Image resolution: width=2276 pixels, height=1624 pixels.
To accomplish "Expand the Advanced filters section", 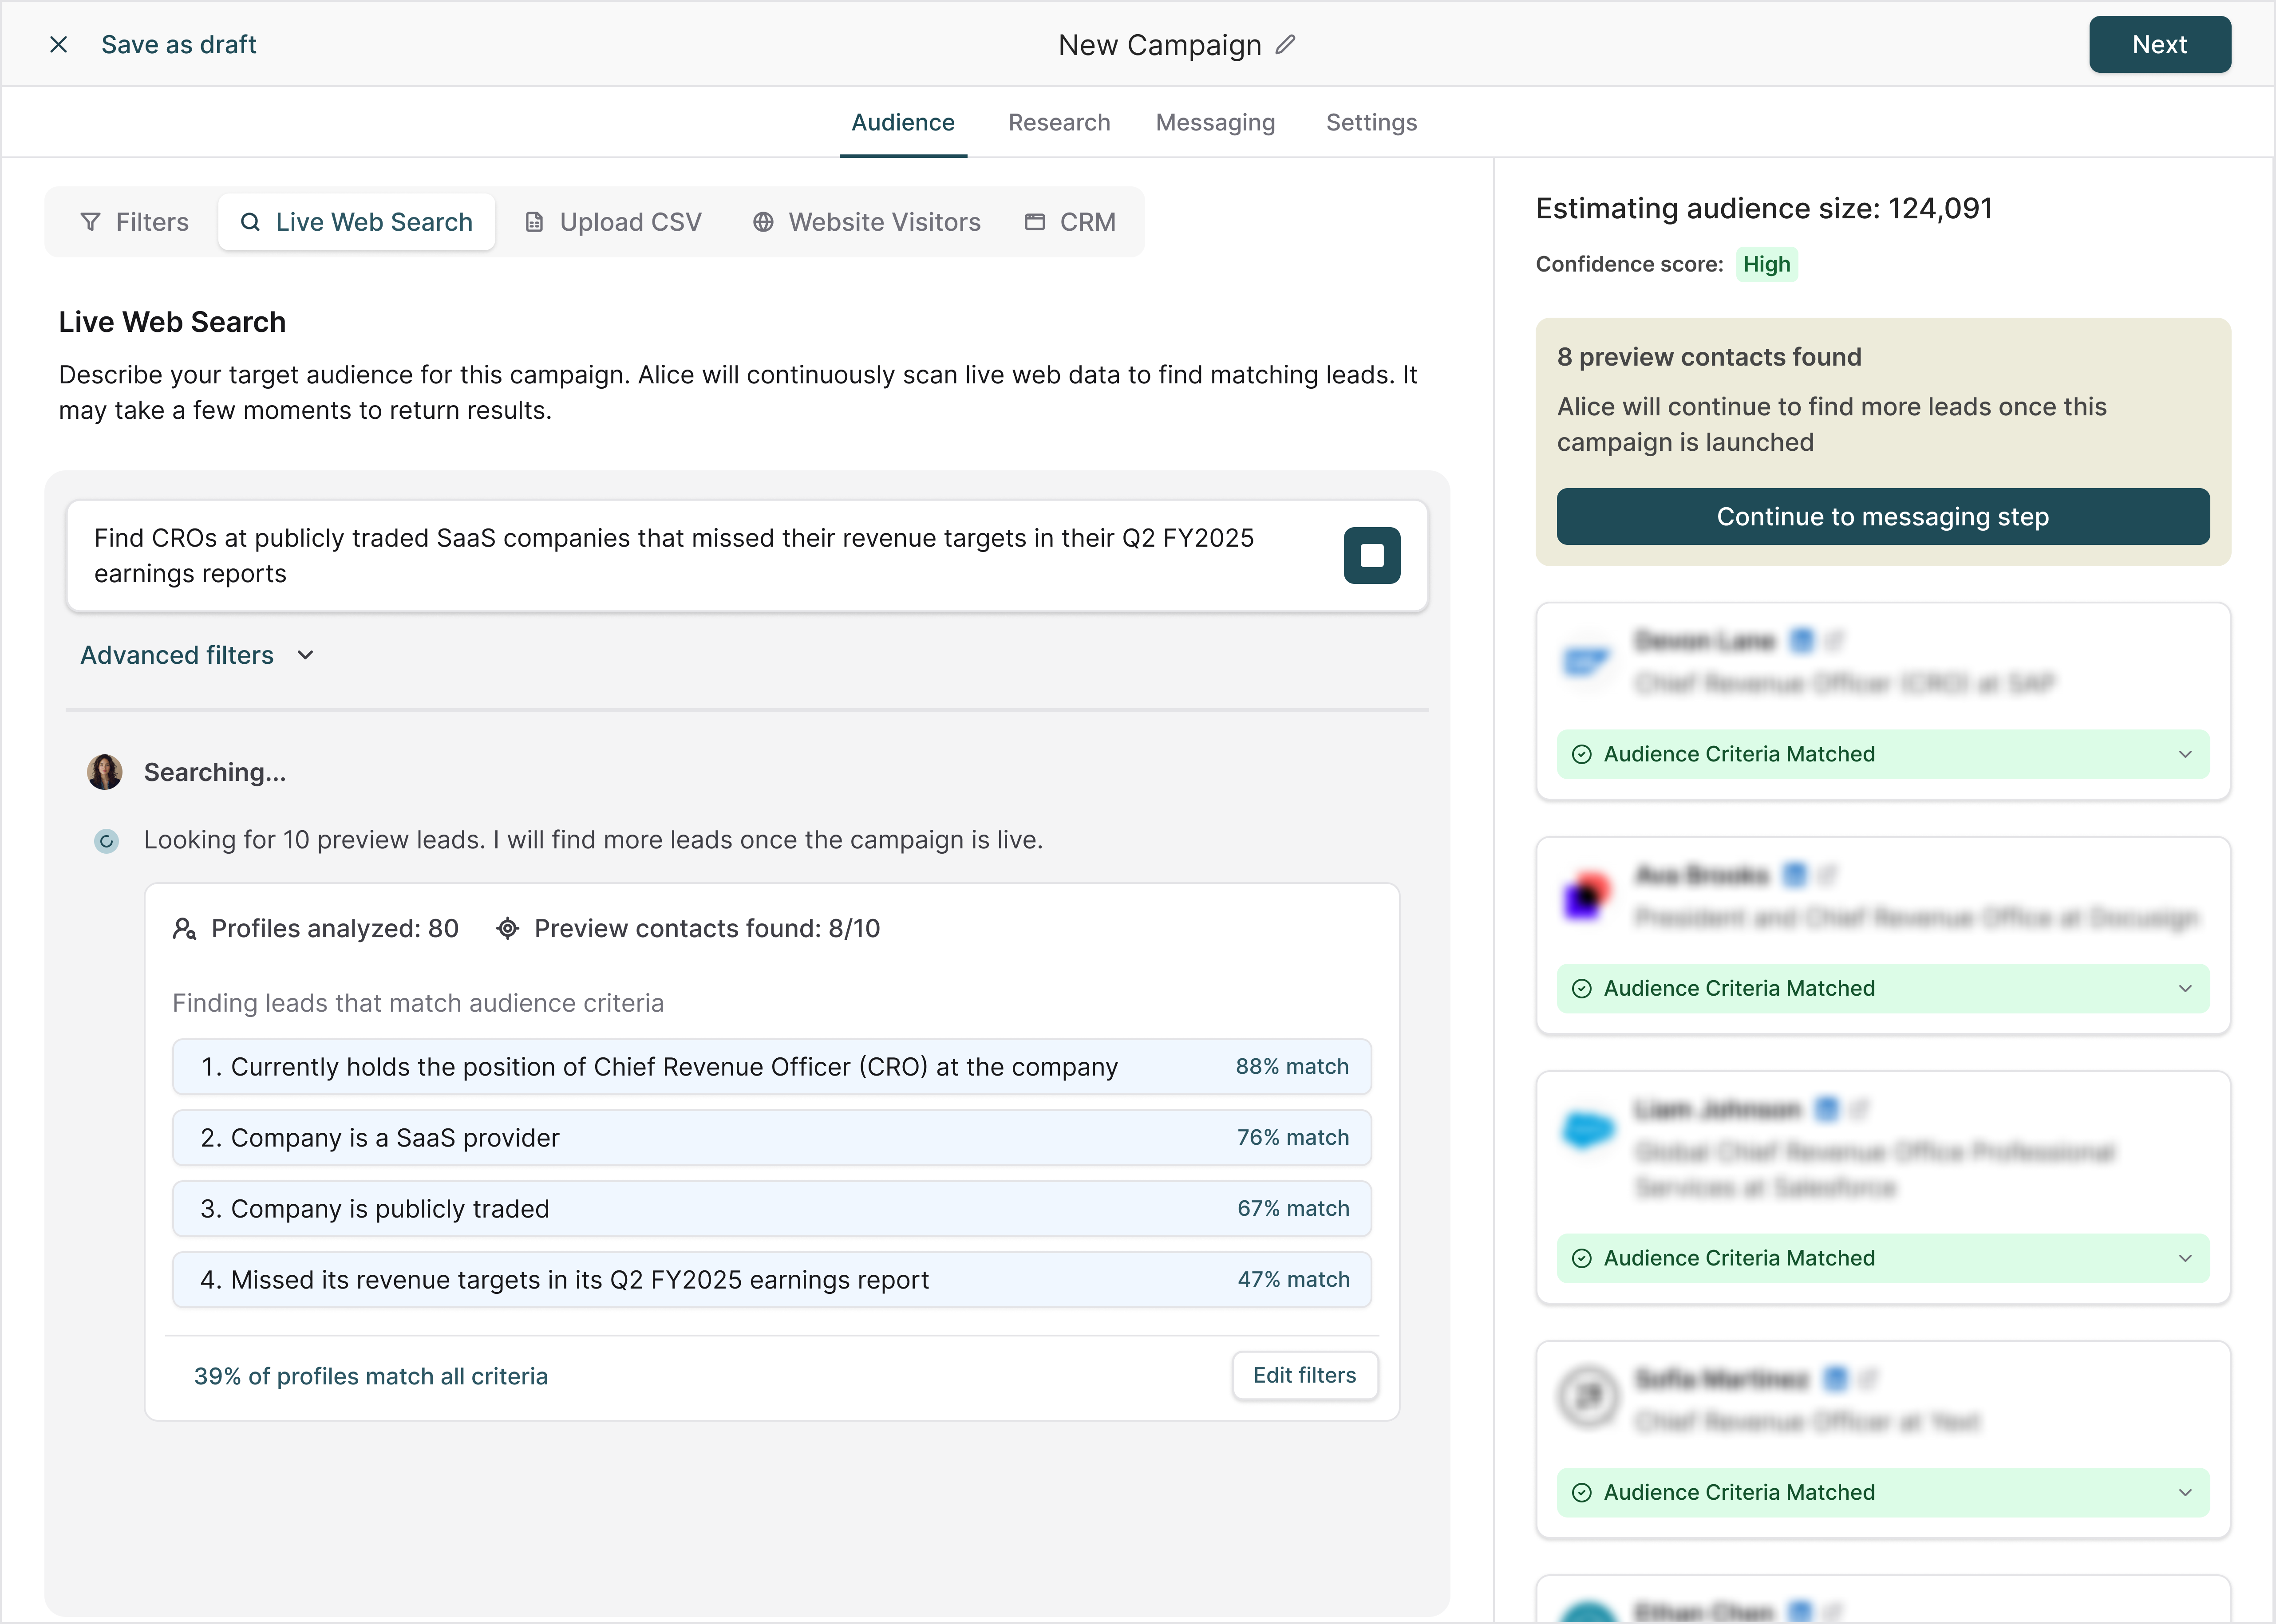I will tap(197, 655).
